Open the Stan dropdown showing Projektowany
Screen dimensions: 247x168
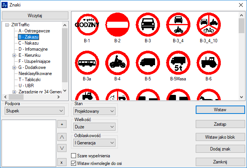94,111
